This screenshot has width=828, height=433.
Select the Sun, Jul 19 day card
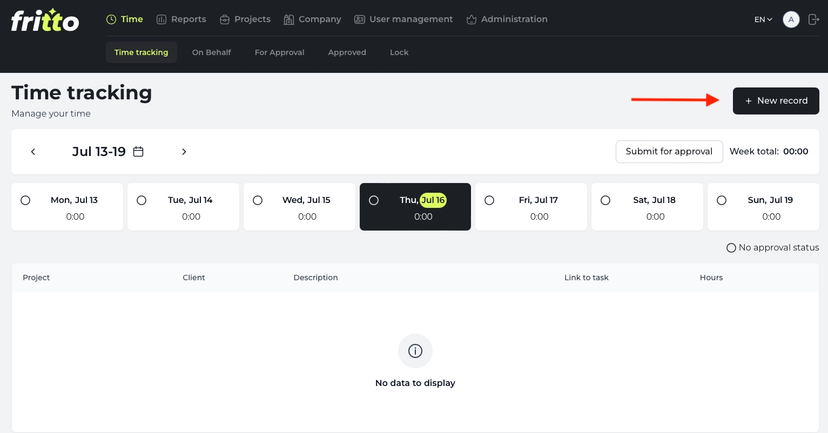[x=763, y=207]
